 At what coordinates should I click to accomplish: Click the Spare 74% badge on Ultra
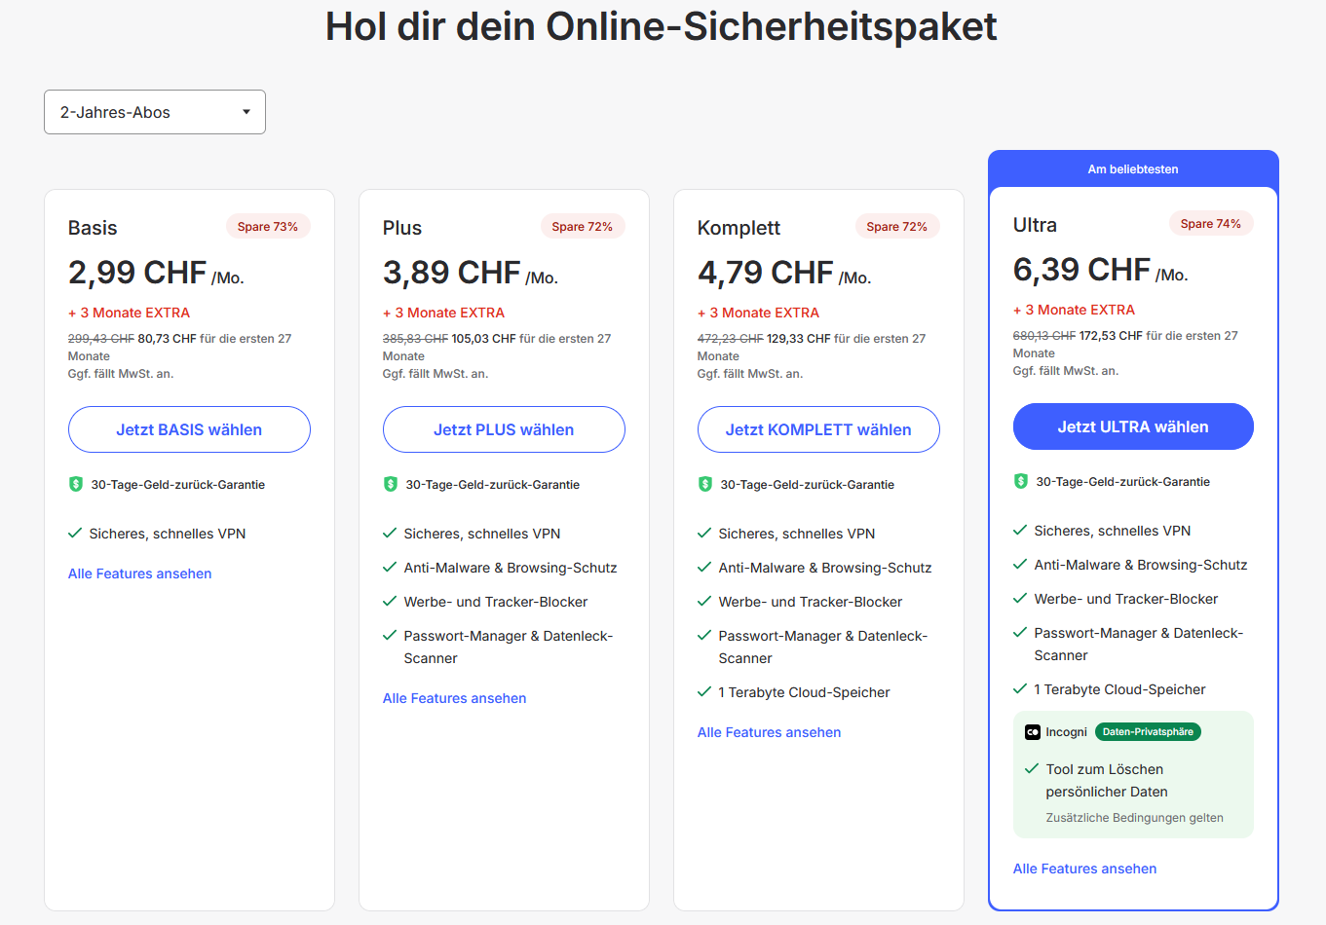pyautogui.click(x=1210, y=224)
